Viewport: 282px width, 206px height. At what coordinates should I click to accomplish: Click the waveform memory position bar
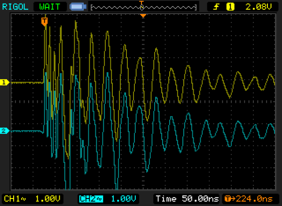click(143, 8)
